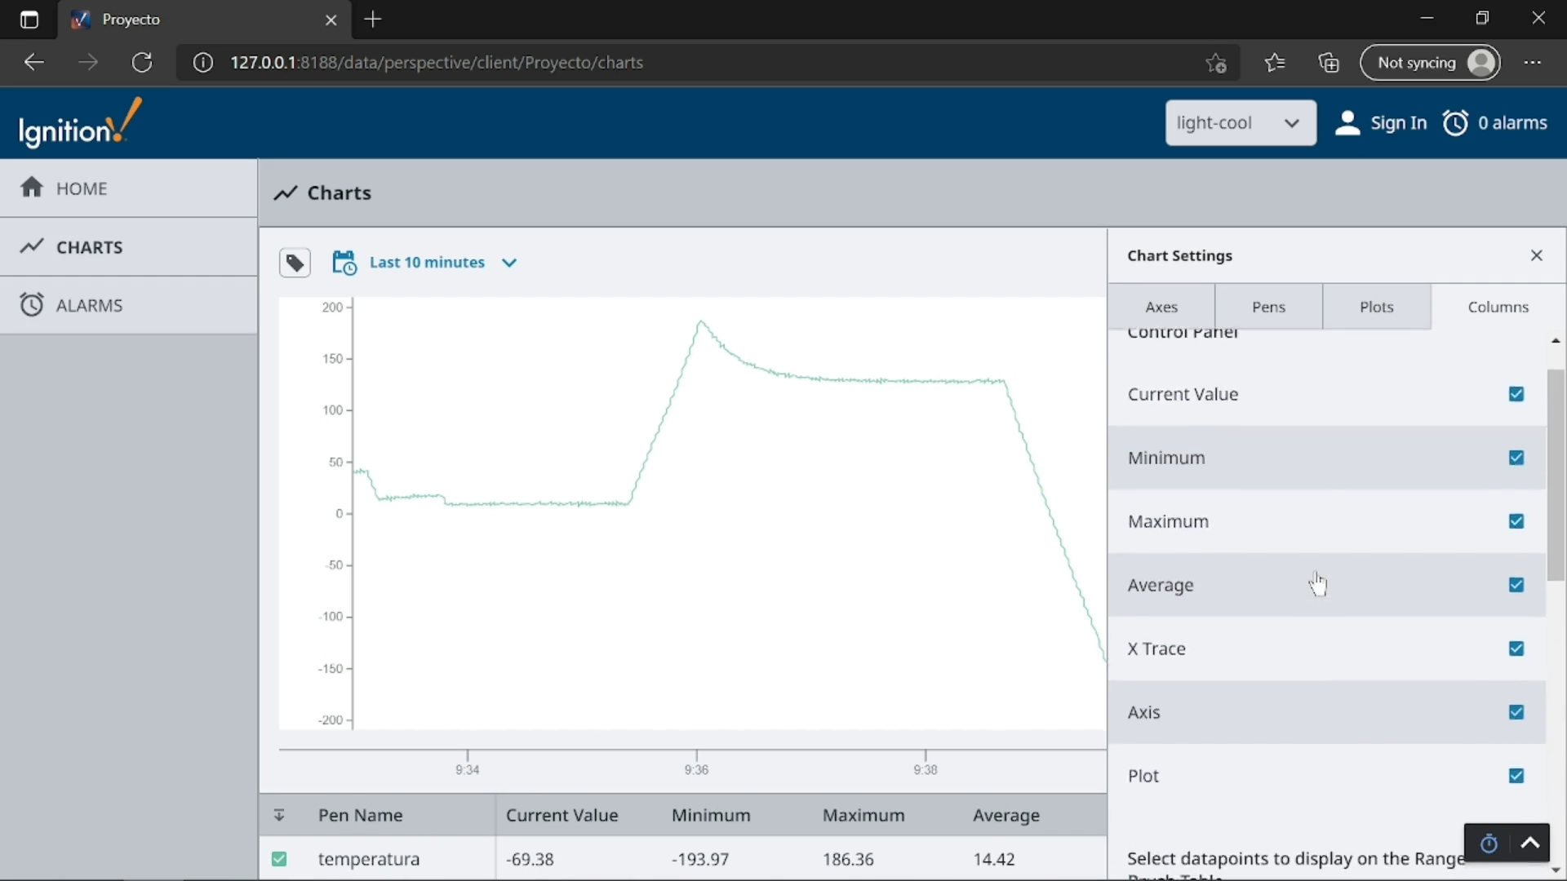Click the up chevron dock button
1567x881 pixels.
click(x=1530, y=843)
